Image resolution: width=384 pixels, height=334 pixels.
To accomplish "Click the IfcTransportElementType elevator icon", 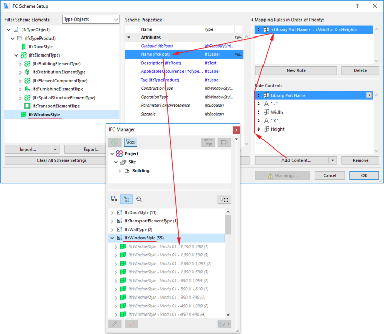I will (x=27, y=106).
